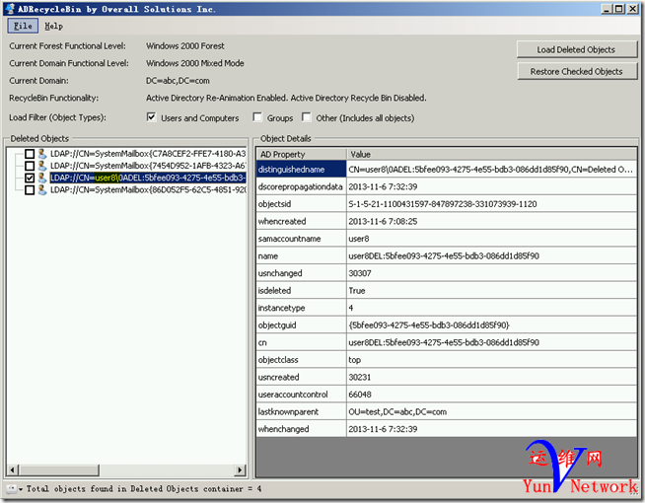Maximize the ABRecycleBin window
This screenshot has height=503, width=645.
point(618,9)
